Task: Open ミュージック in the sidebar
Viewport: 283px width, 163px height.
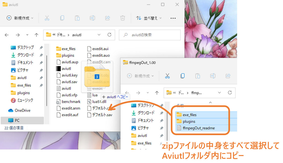Action: click(x=22, y=100)
